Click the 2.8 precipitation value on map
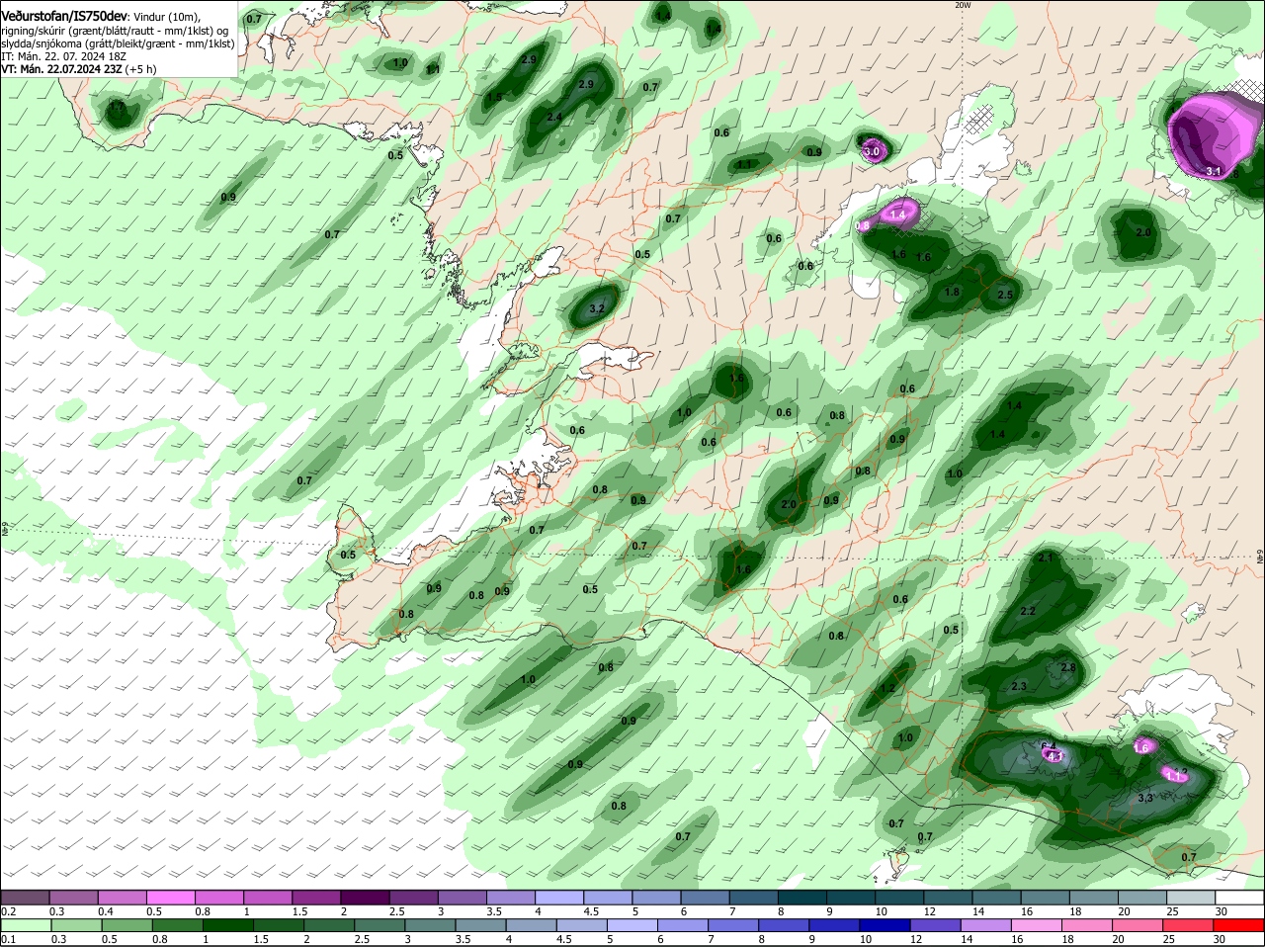Screen dimensions: 1265x947 tap(1068, 668)
